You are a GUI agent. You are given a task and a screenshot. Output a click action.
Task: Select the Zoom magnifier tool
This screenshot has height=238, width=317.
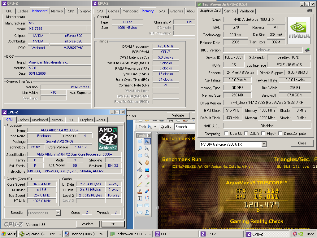tap(147, 156)
